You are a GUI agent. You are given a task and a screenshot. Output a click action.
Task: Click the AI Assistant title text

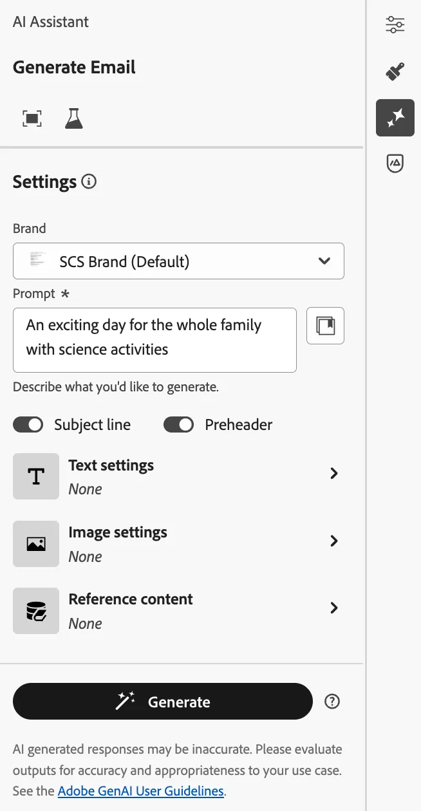pos(51,22)
